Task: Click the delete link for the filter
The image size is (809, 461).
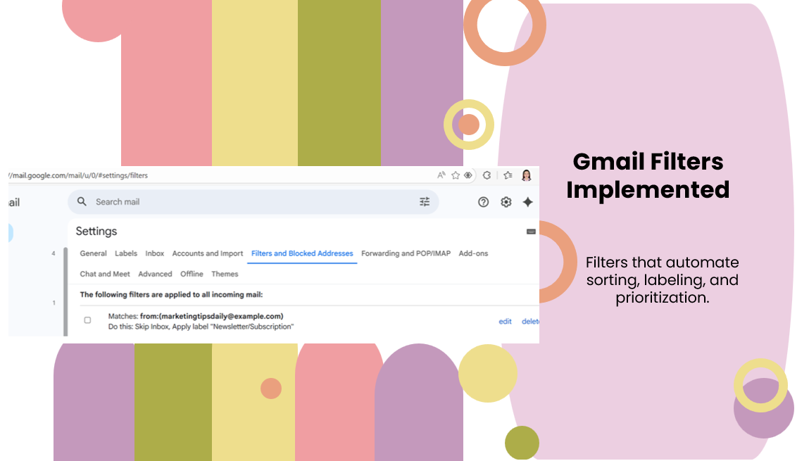Action: pos(530,321)
